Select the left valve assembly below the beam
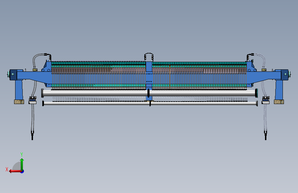The image size is (298, 193). tap(33, 100)
